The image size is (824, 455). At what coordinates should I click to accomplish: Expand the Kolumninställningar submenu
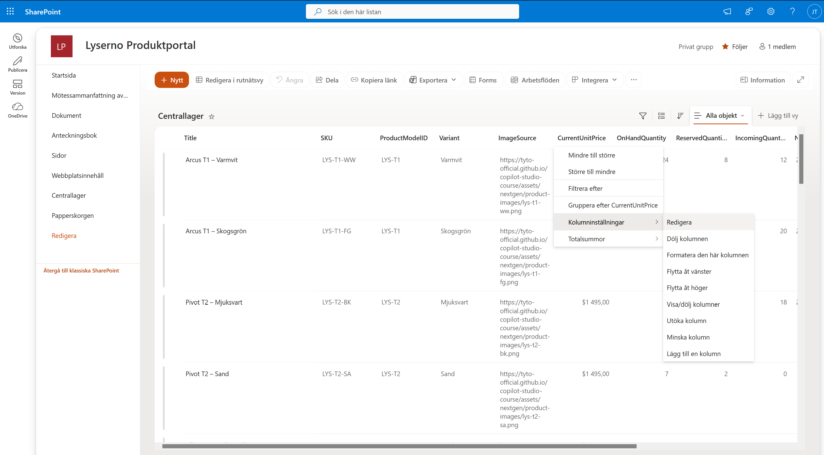pos(608,222)
